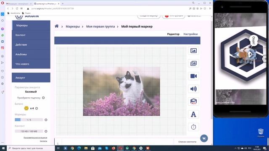Viewport: 269px width, 151px height.
Task: Click the Windows taskbar search box
Action: [31, 148]
